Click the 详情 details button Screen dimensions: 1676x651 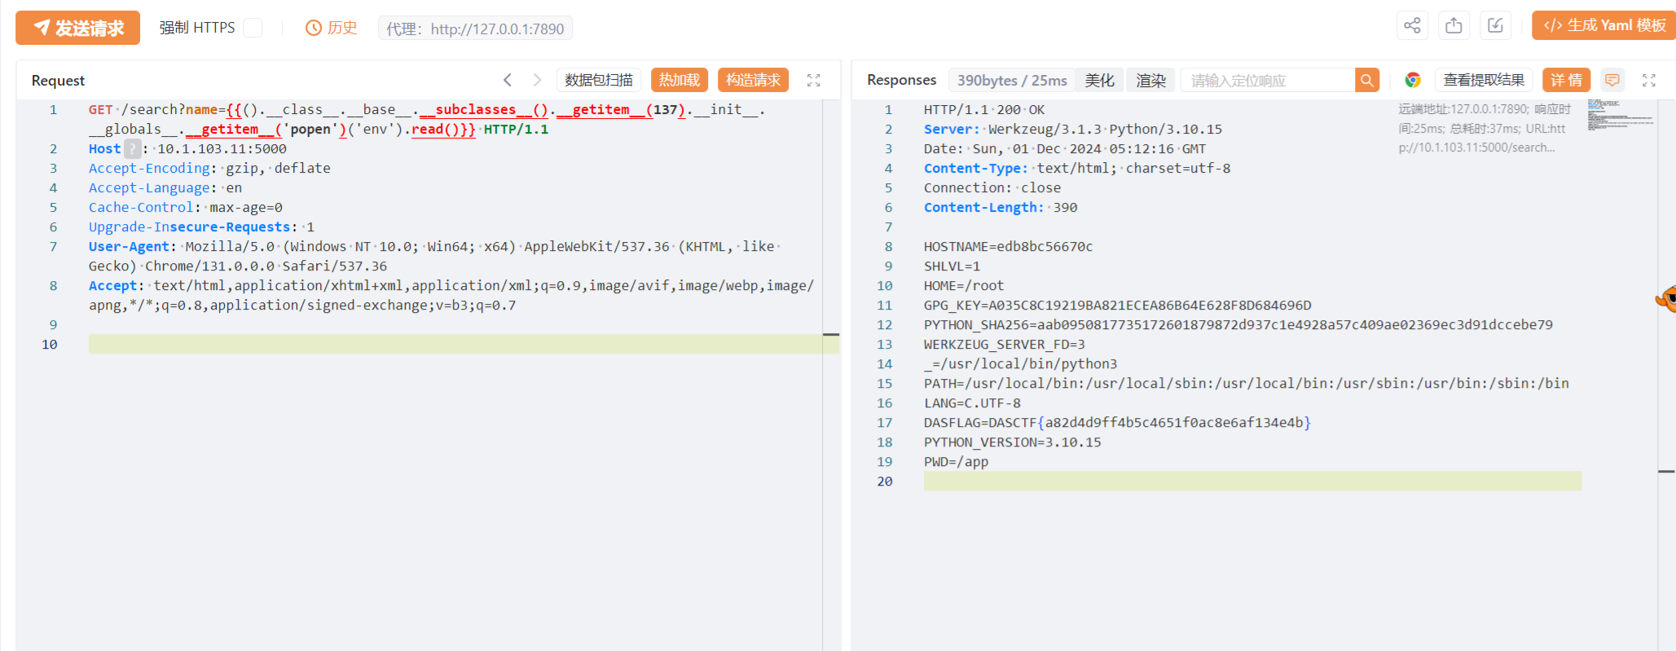(x=1566, y=80)
